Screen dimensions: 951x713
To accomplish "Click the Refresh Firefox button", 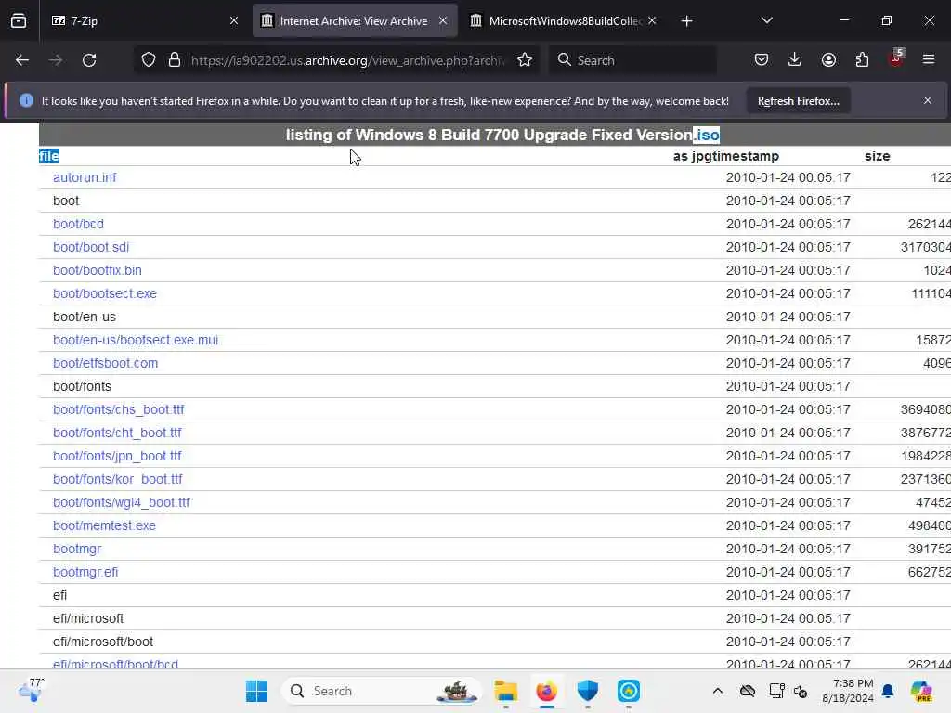I will [798, 100].
